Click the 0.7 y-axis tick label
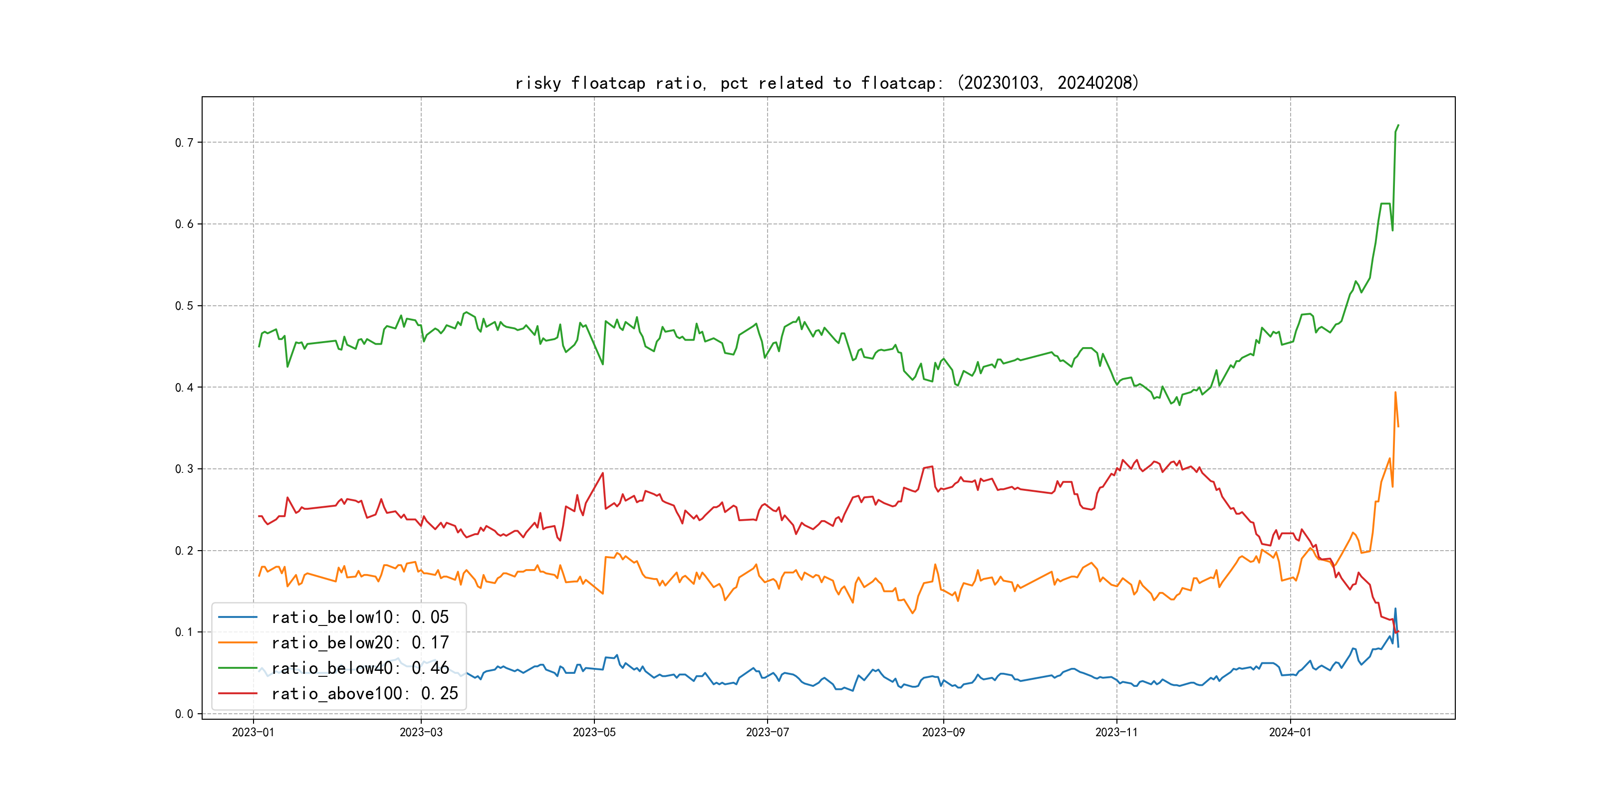Viewport: 1617px width, 808px height. tap(184, 143)
